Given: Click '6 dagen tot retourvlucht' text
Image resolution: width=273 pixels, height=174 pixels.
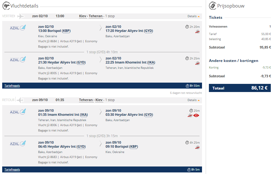Looking at the screenshot, I should coord(186,93).
